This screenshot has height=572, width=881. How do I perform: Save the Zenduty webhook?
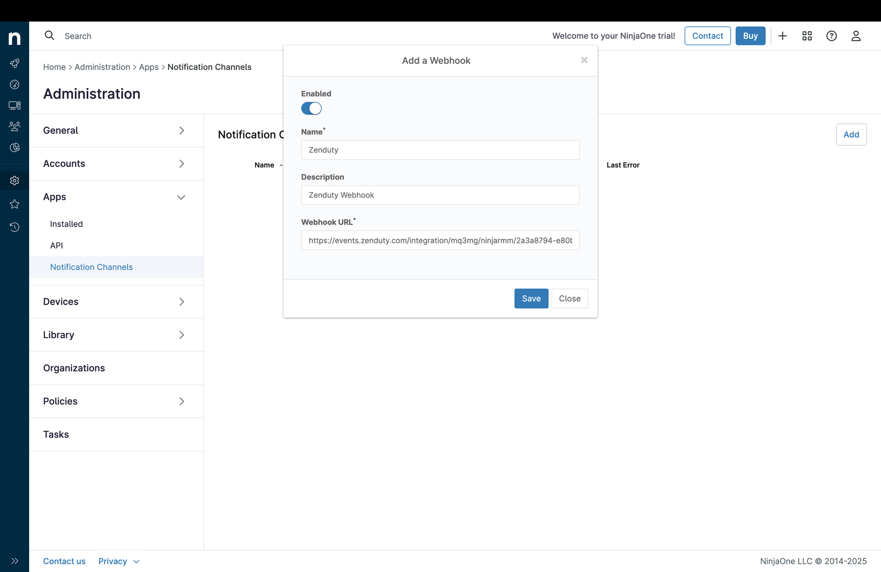point(531,299)
